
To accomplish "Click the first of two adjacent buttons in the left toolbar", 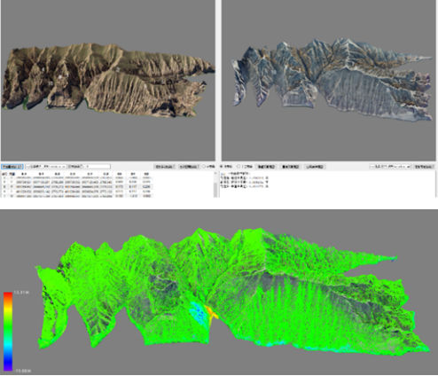I will point(165,167).
